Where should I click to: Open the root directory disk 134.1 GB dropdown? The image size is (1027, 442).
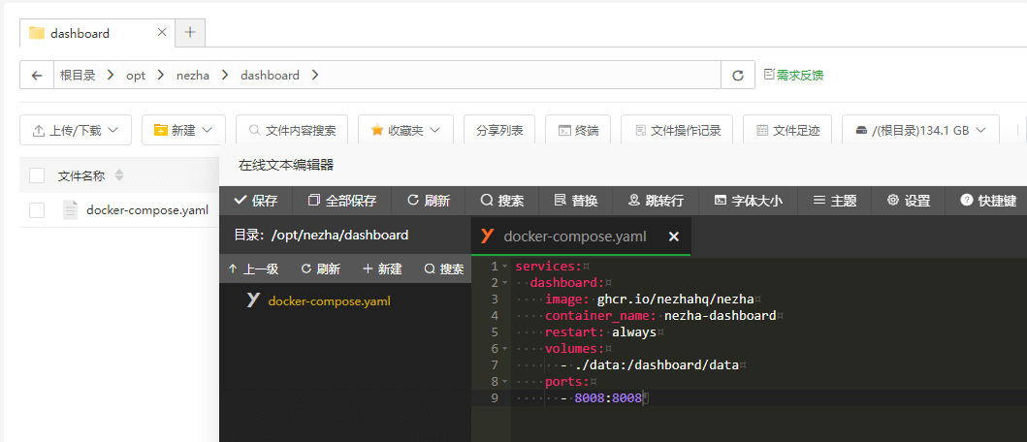[919, 130]
